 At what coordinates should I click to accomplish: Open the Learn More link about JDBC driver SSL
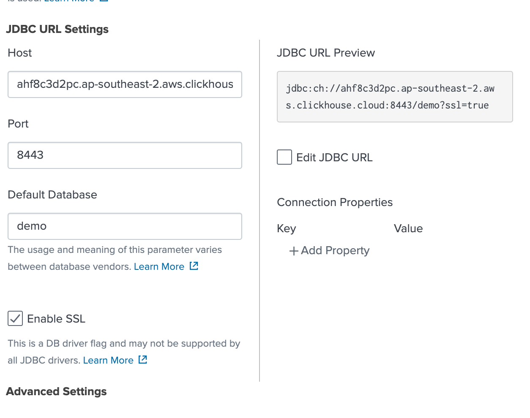click(x=108, y=360)
